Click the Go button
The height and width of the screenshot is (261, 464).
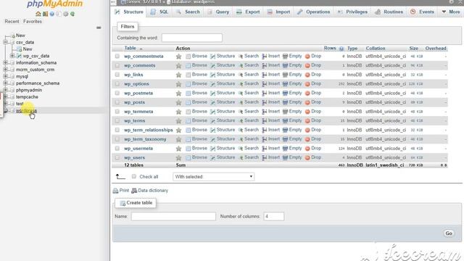click(449, 233)
